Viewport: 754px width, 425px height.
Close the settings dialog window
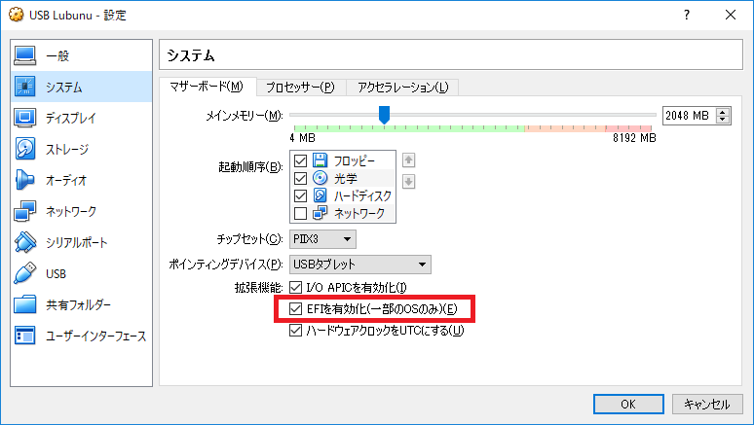click(731, 15)
